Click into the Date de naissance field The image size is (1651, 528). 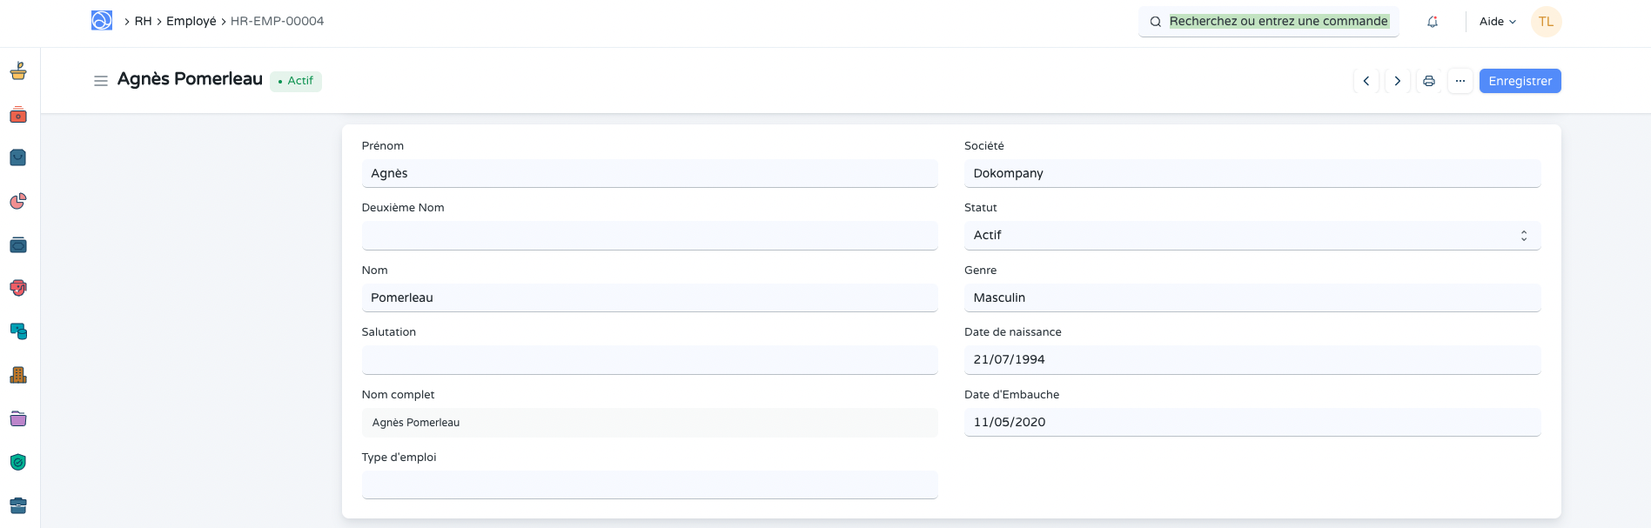tap(1252, 360)
